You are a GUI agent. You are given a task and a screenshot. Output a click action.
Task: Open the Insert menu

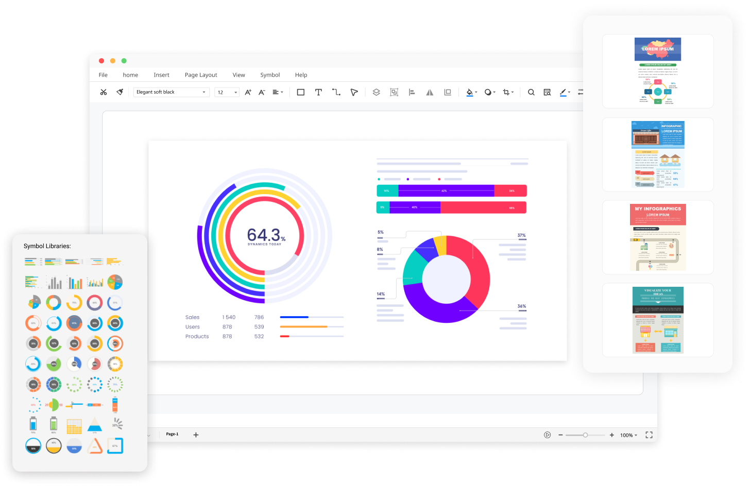(161, 75)
